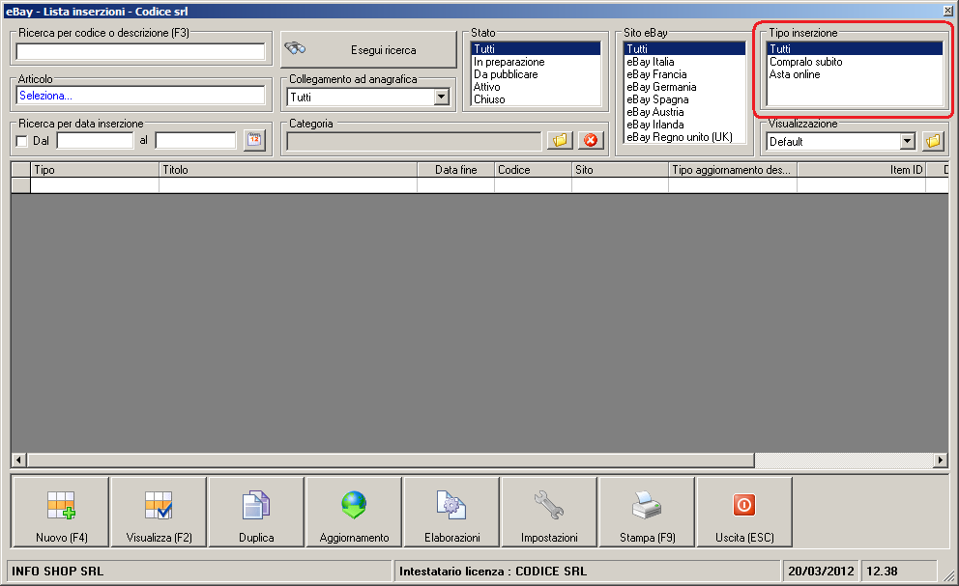Click the Dal start date field
The height and width of the screenshot is (586, 959).
pyautogui.click(x=96, y=141)
